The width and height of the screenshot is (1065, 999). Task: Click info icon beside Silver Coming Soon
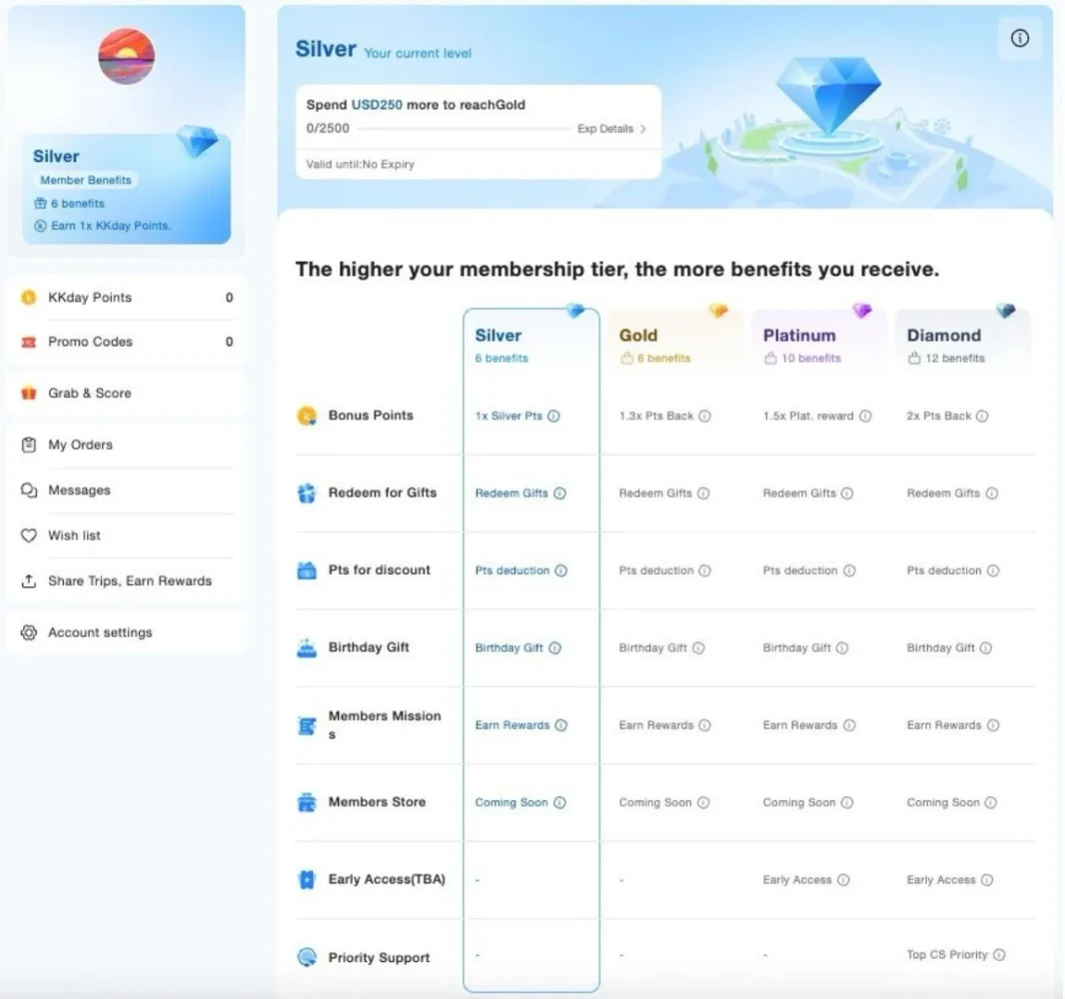pyautogui.click(x=559, y=803)
